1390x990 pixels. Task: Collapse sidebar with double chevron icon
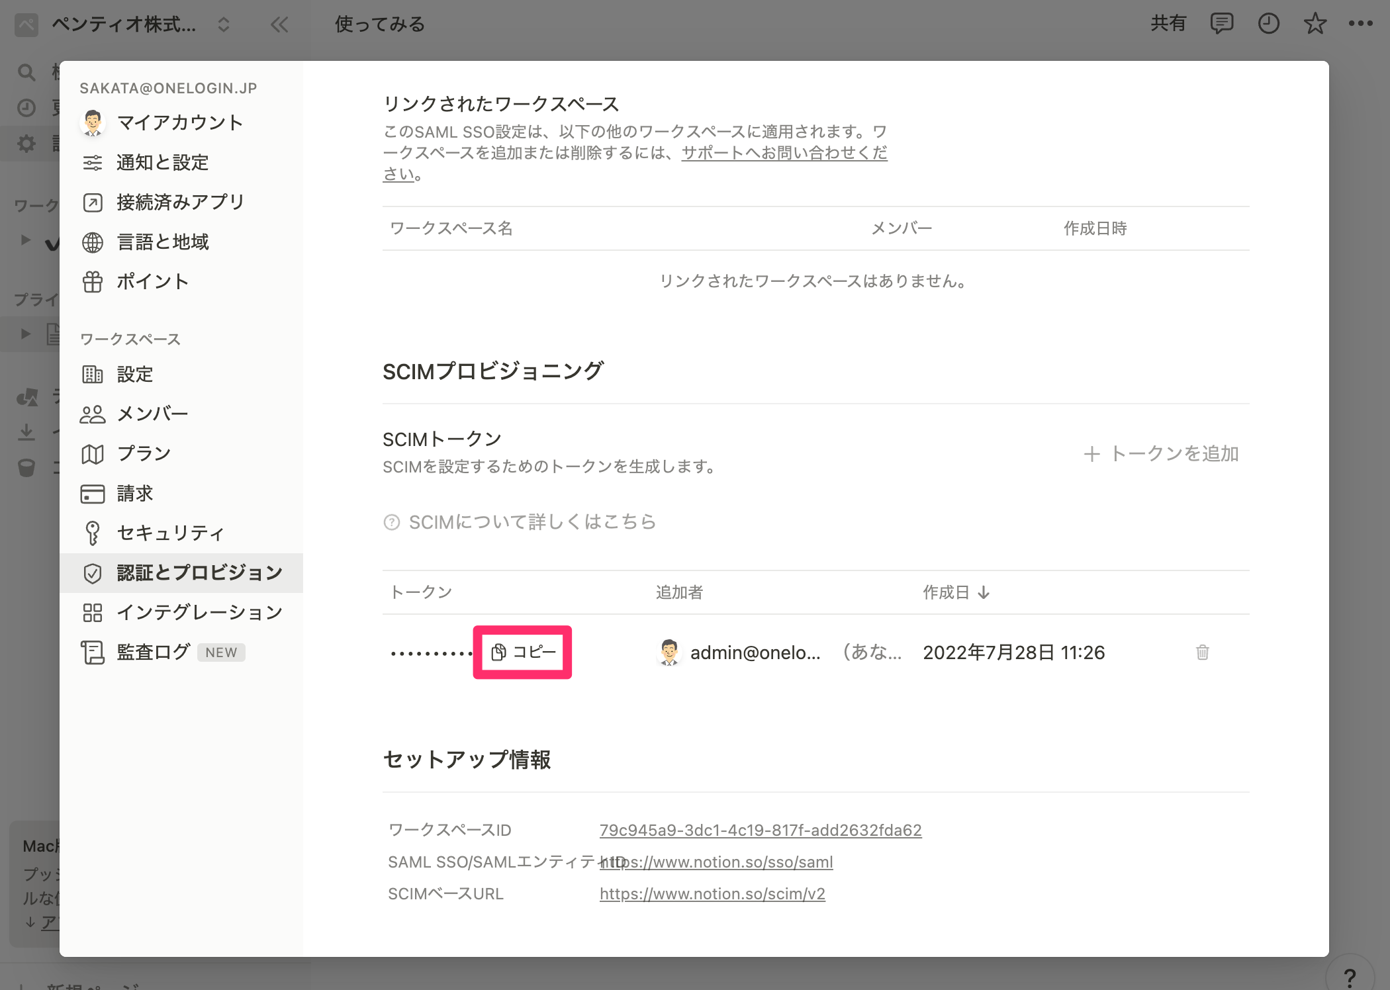[x=279, y=25]
